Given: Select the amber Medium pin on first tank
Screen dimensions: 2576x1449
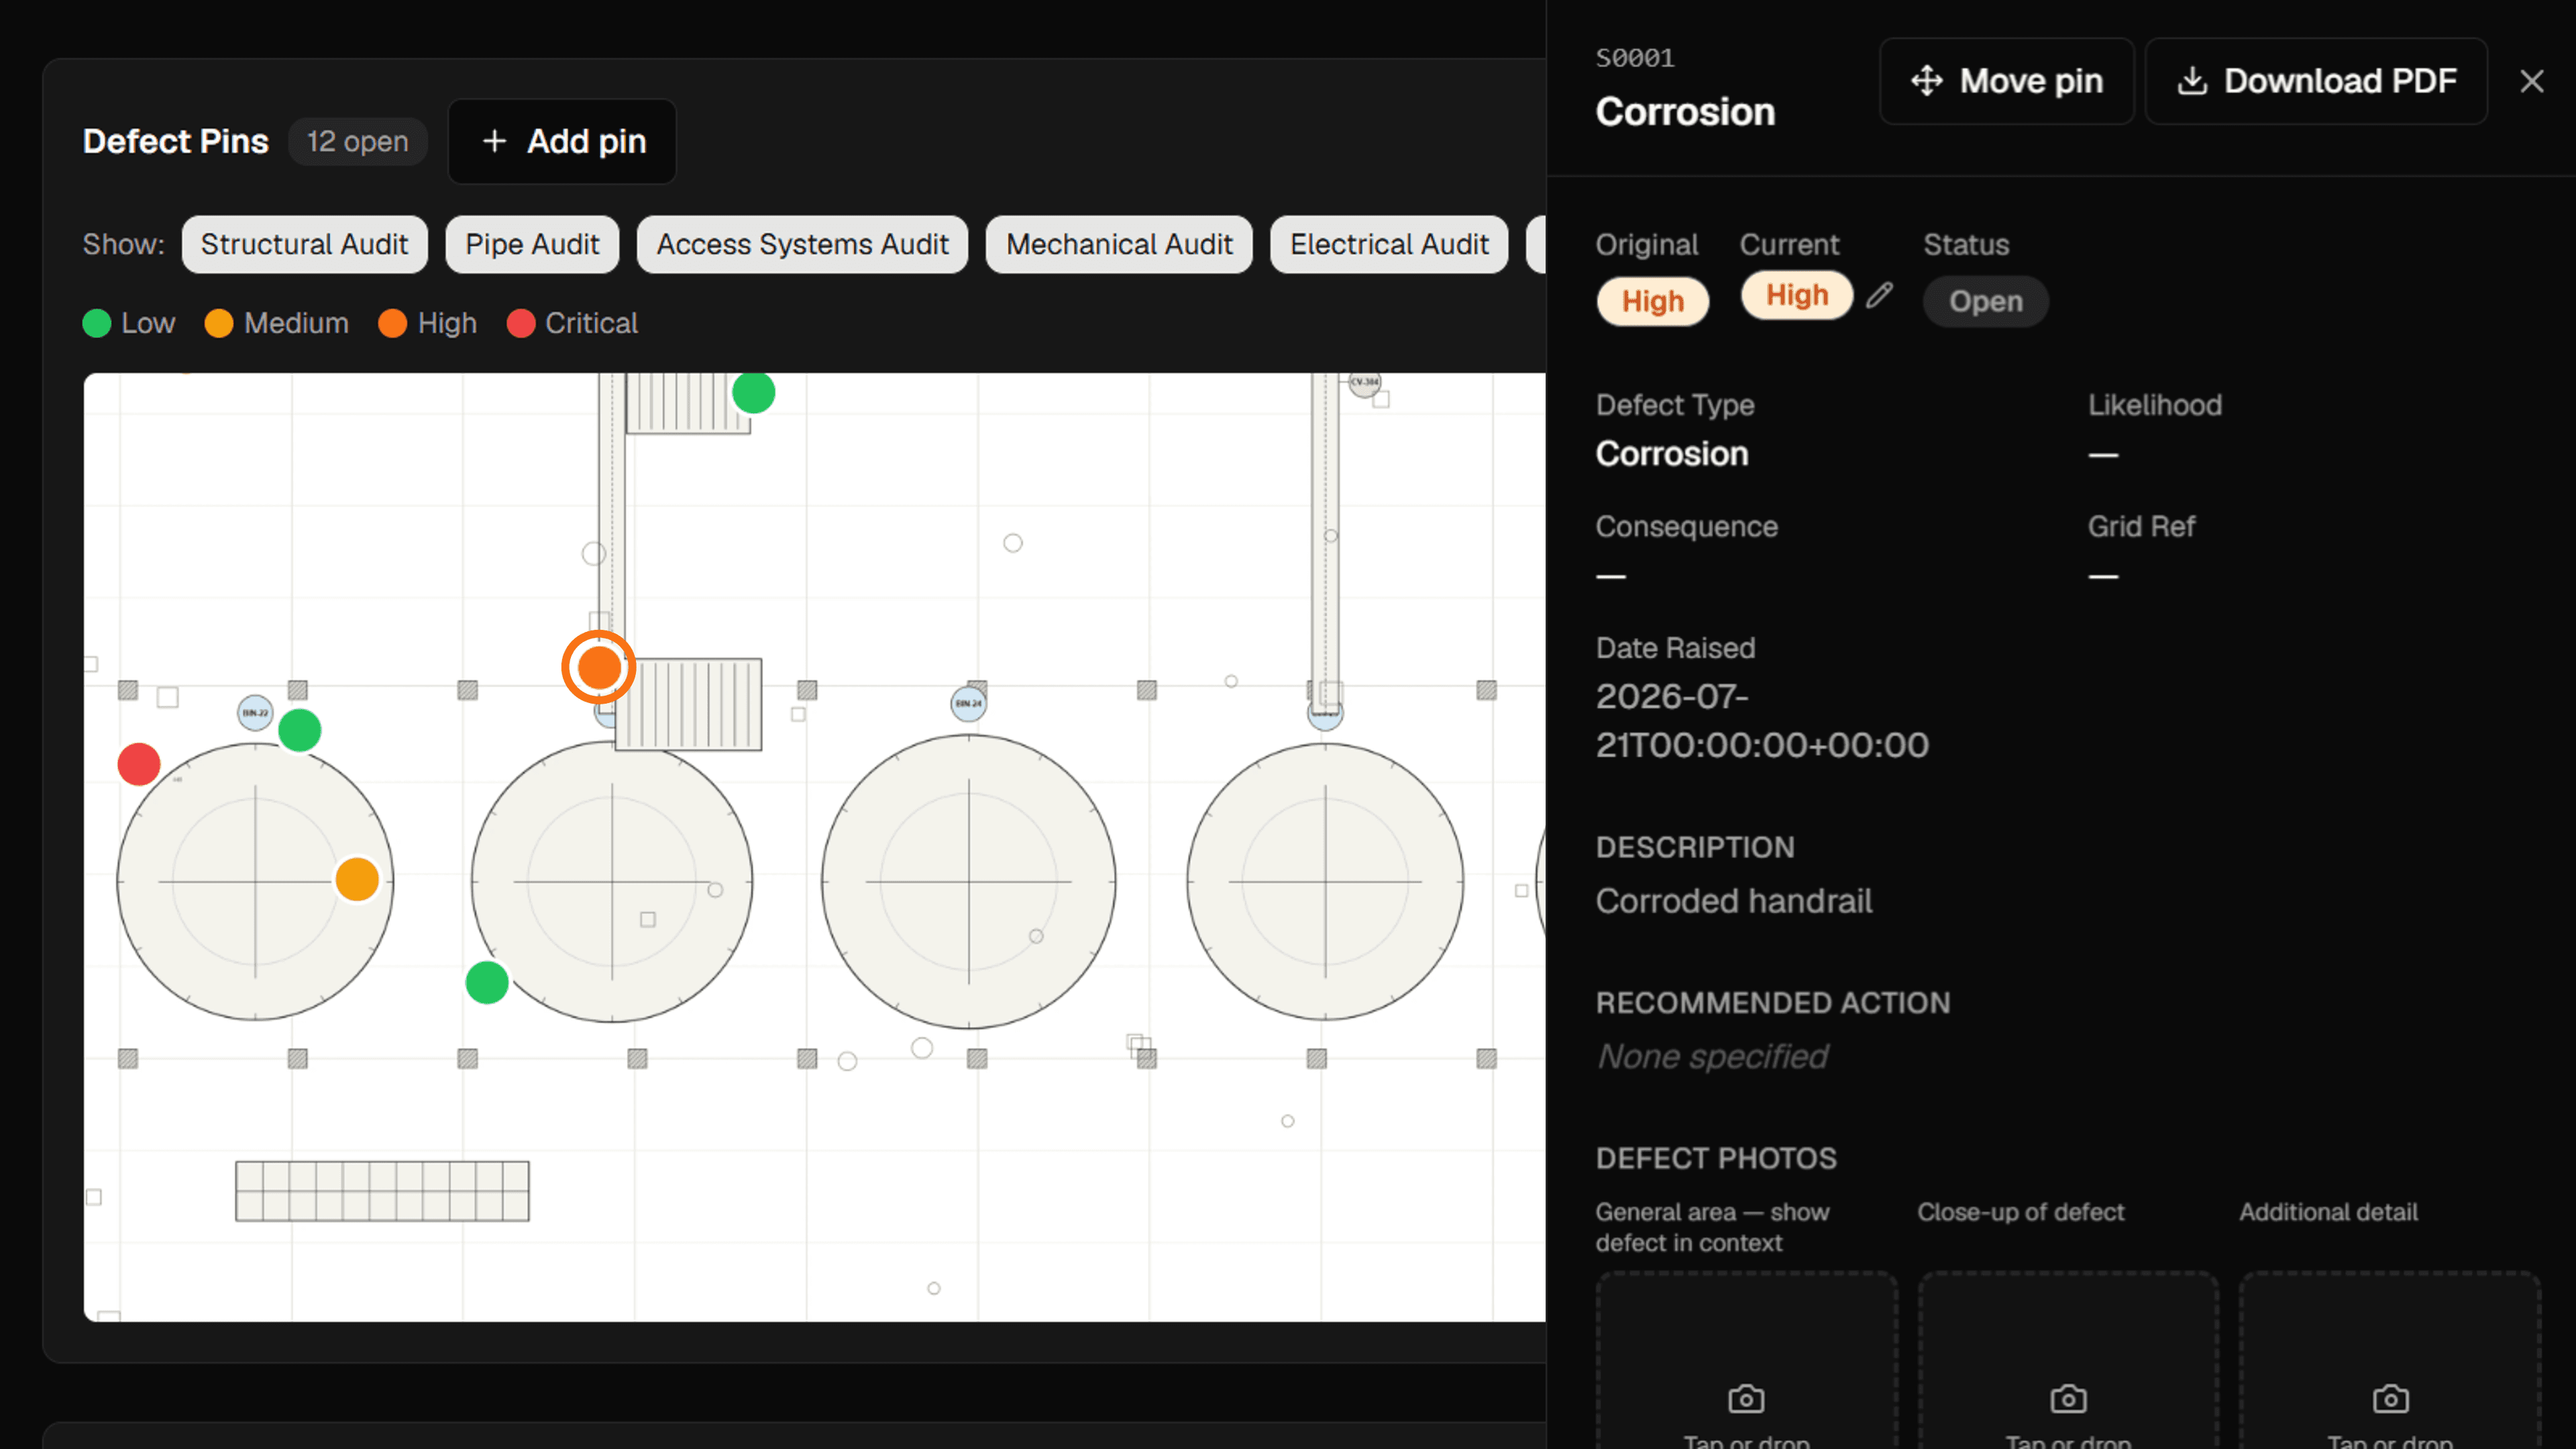Looking at the screenshot, I should [x=357, y=879].
